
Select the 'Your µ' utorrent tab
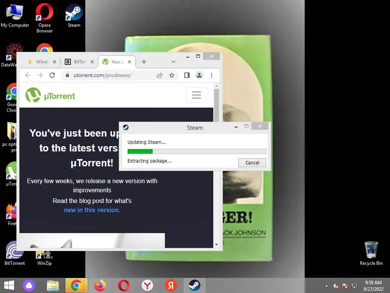click(117, 62)
